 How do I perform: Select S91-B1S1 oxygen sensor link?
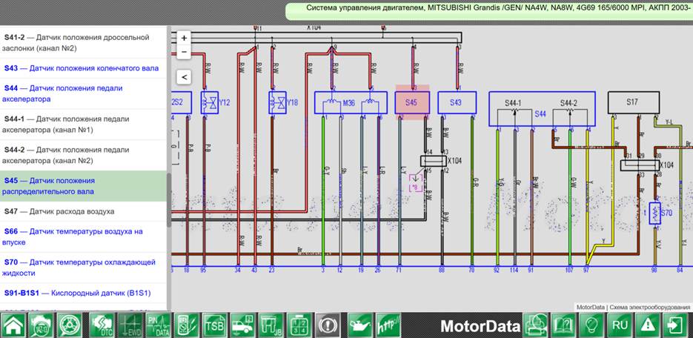coord(78,293)
